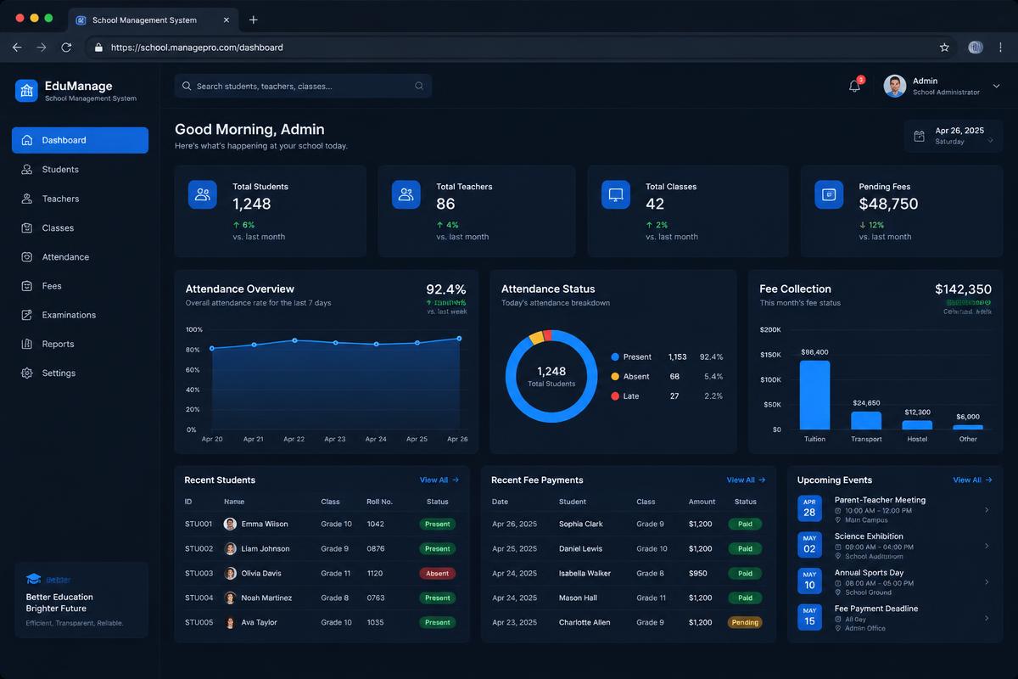Expand the Annual Sports Day event chevron
This screenshot has height=679, width=1018.
986,582
